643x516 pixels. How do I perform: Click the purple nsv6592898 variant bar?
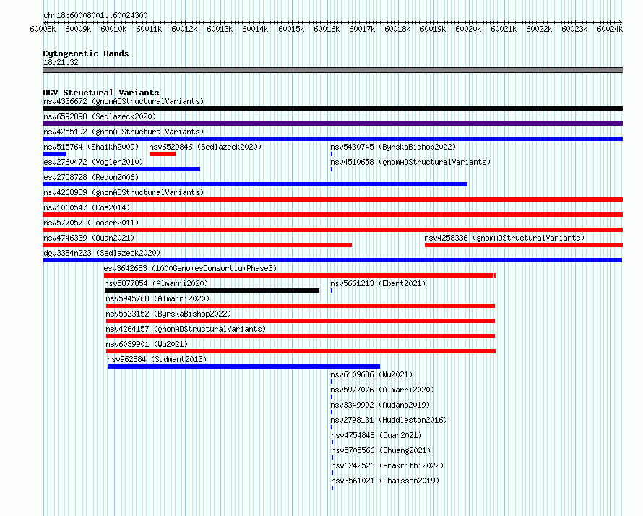tap(332, 124)
